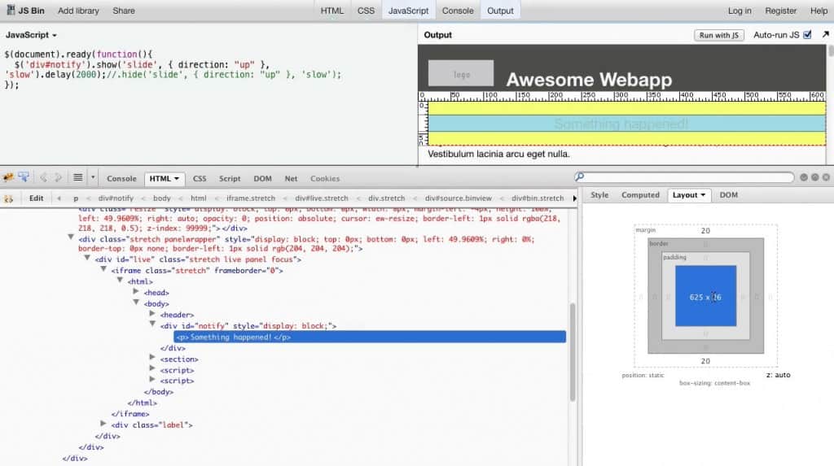Toggle the Console panel in JS Bin
This screenshot has height=466, width=834.
(458, 11)
